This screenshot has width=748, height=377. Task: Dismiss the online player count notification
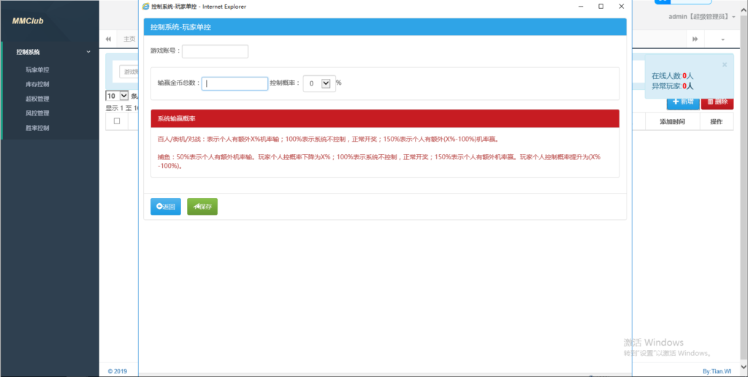pyautogui.click(x=724, y=64)
